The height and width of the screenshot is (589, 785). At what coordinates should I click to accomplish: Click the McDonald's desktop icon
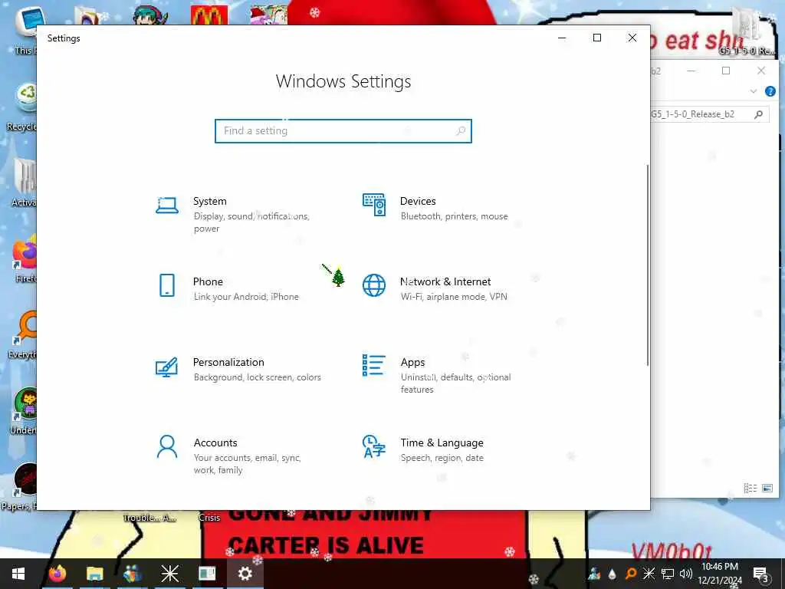click(x=209, y=14)
